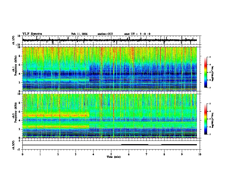Click the '1' tick on the Time axis

pos(40,154)
